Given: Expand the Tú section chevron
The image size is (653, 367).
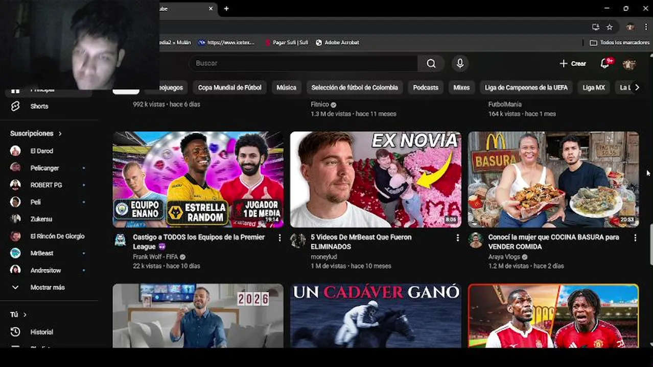Looking at the screenshot, I should 25,314.
